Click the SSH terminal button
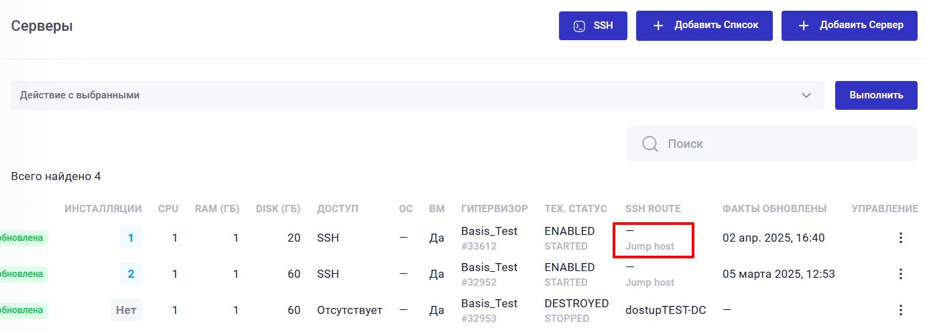This screenshot has height=332, width=927. pyautogui.click(x=593, y=25)
